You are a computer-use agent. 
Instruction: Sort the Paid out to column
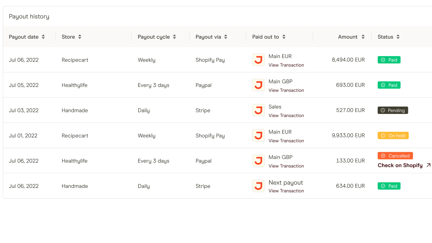coord(284,37)
